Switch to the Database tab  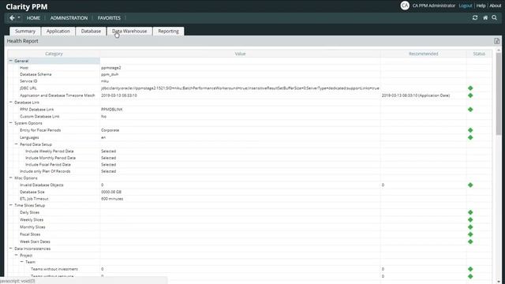pyautogui.click(x=91, y=32)
